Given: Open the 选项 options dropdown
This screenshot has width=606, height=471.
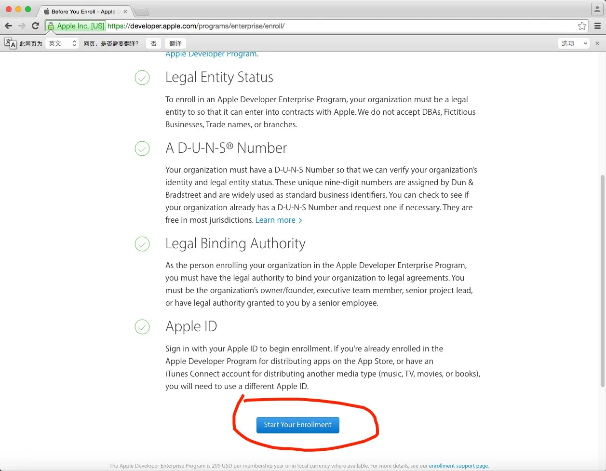Looking at the screenshot, I should point(574,43).
